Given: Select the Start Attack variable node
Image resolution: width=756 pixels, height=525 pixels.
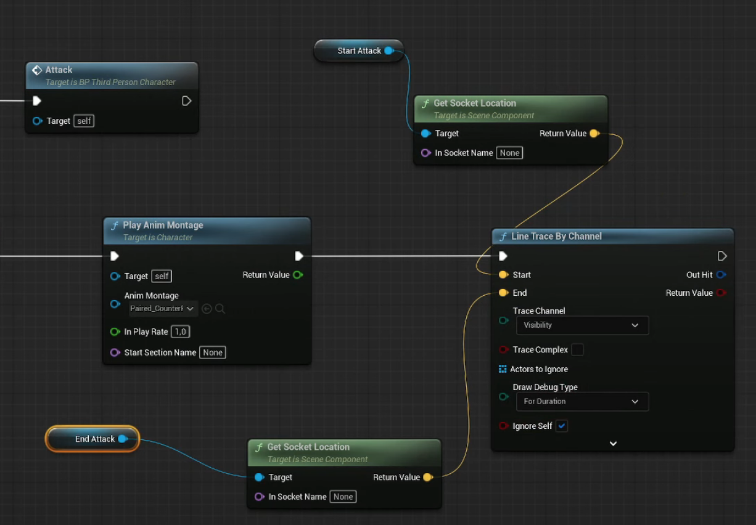Looking at the screenshot, I should click(x=358, y=51).
